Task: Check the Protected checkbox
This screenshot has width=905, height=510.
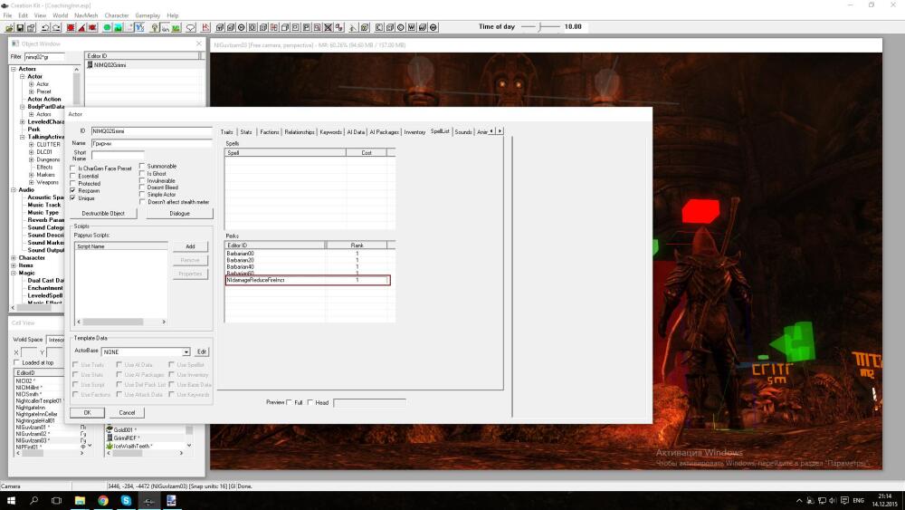Action: (72, 184)
